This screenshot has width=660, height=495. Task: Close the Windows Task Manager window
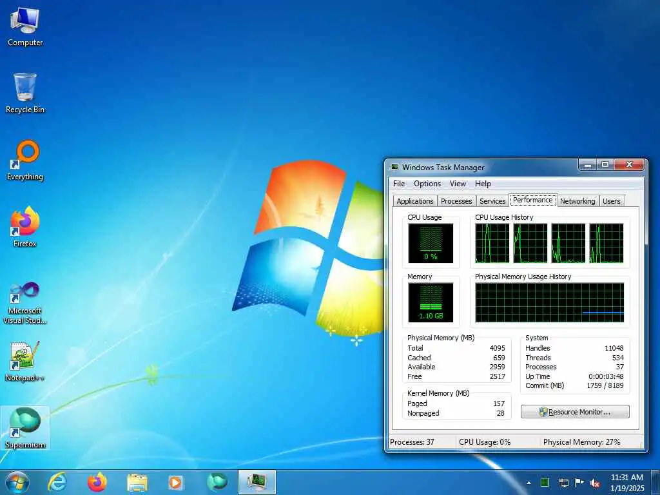click(629, 164)
